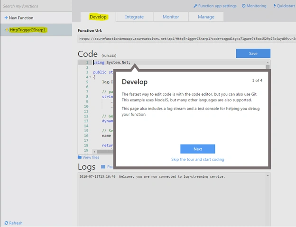Click the function icon beside HttpTriggerCSharp1
Screen dimensions: 296x227
click(x=7, y=30)
